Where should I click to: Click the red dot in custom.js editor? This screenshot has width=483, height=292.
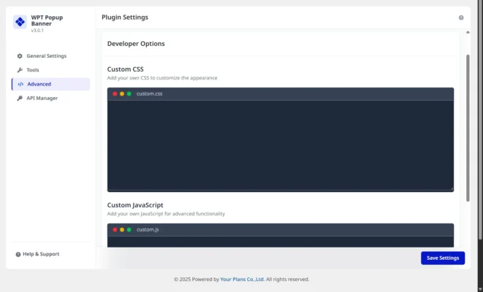(115, 230)
